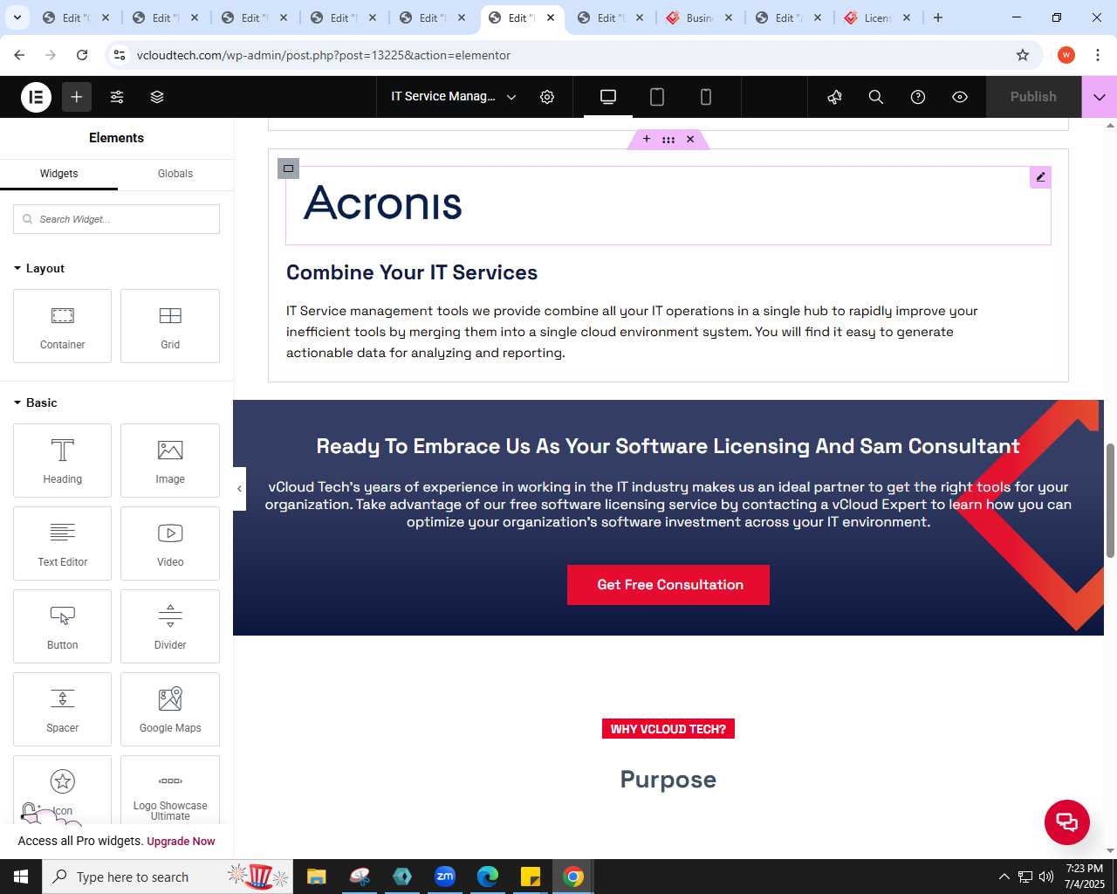
Task: Preview changes with the eye icon
Action: point(960,97)
